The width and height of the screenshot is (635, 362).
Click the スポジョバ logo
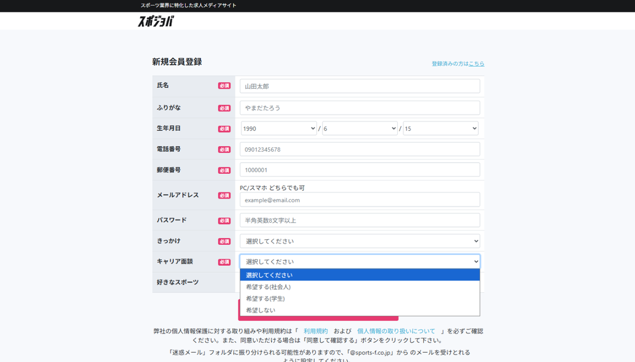(x=156, y=22)
